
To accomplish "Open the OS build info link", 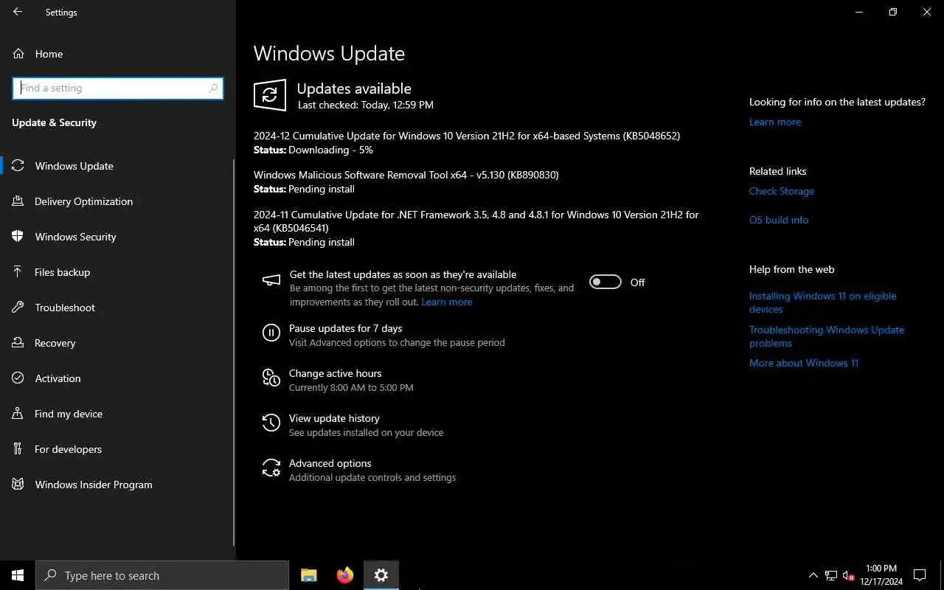I will (x=779, y=220).
